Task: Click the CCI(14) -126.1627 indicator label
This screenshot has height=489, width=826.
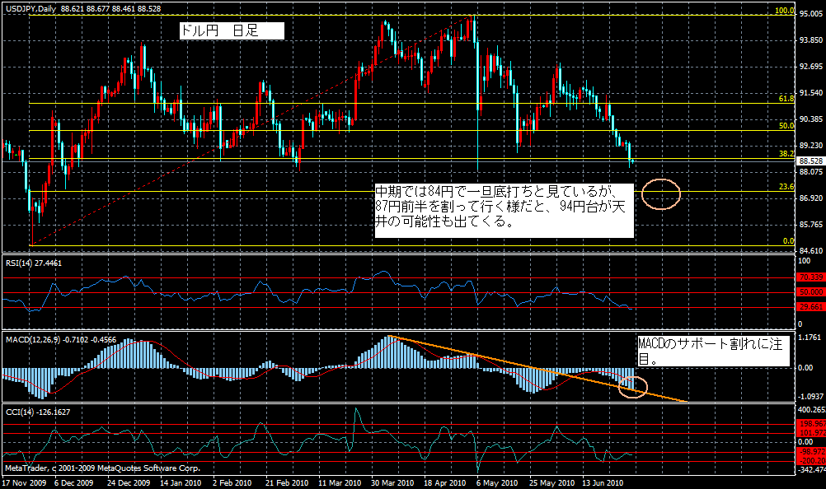Action: (x=38, y=412)
